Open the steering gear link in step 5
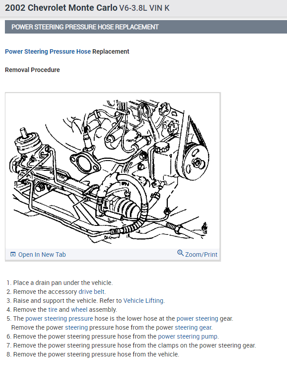 [x=193, y=327]
